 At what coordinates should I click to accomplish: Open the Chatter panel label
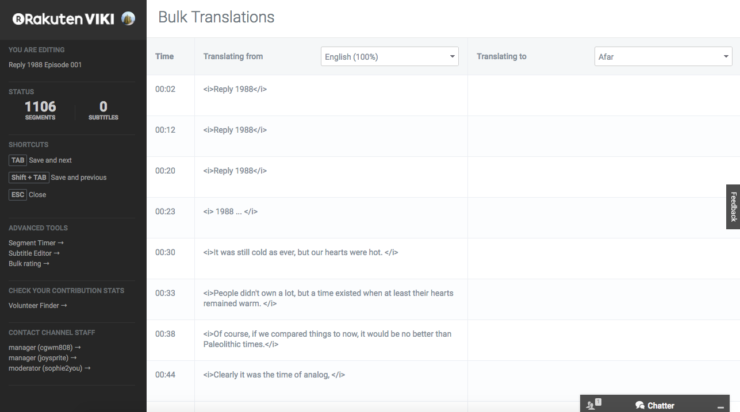pos(661,406)
